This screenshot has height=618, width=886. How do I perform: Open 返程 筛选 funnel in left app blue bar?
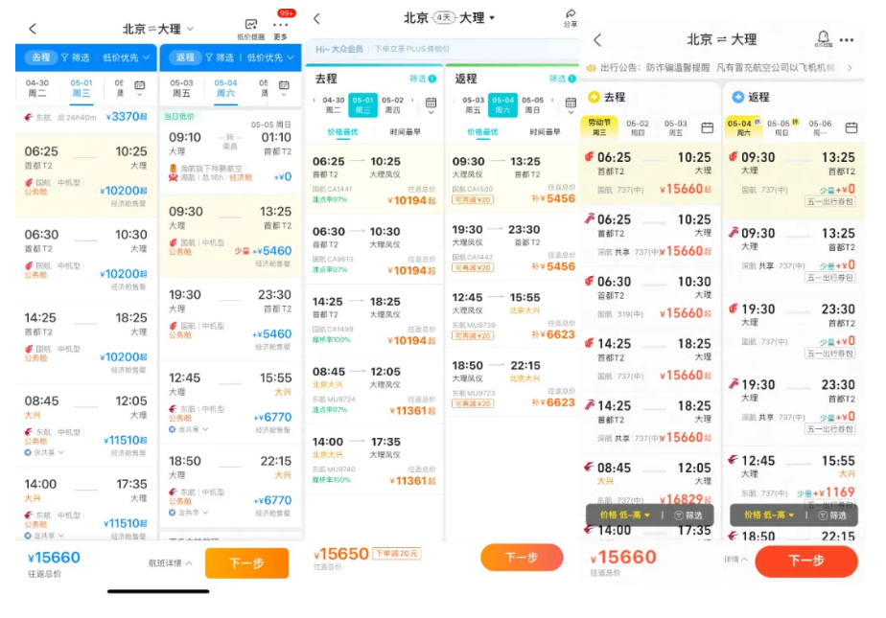[x=220, y=57]
